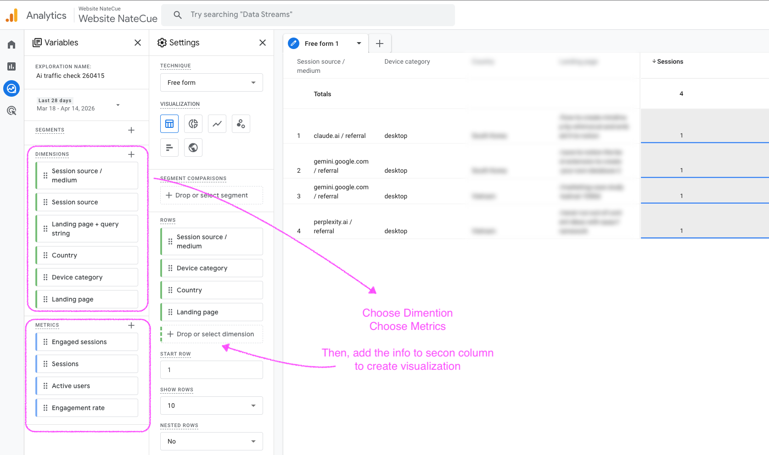The image size is (769, 455).
Task: Select the line chart visualization icon
Action: pos(217,124)
